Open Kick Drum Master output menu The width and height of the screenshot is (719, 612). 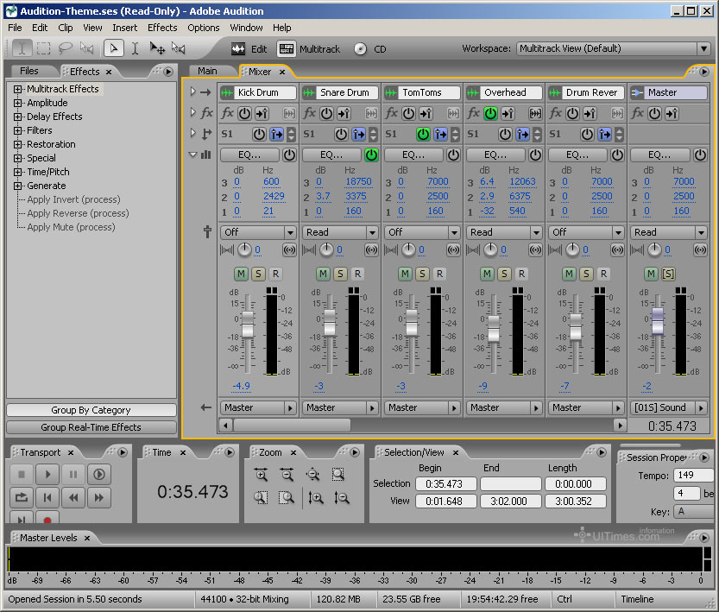(258, 407)
